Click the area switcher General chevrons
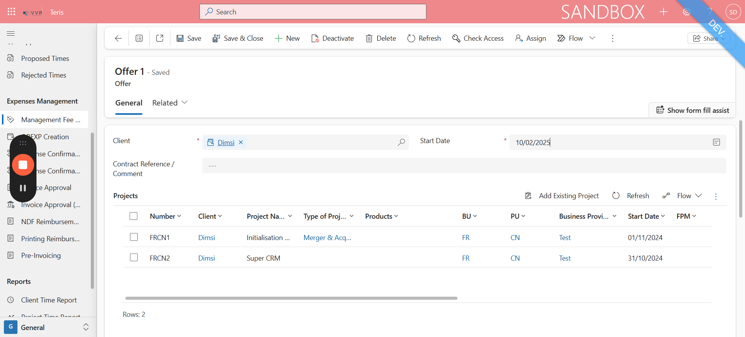 click(86, 327)
